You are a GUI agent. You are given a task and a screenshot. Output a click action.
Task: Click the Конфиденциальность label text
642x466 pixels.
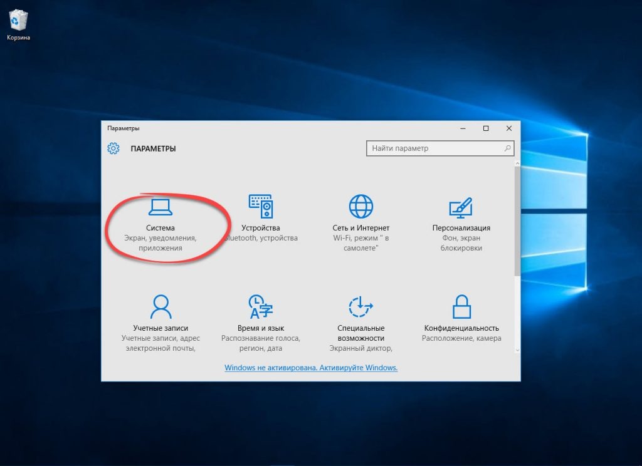[x=461, y=328]
